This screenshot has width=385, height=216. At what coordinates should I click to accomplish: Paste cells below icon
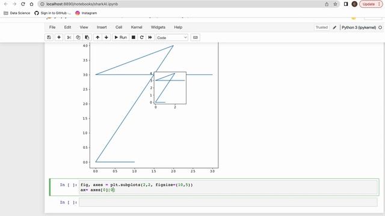[x=87, y=37]
